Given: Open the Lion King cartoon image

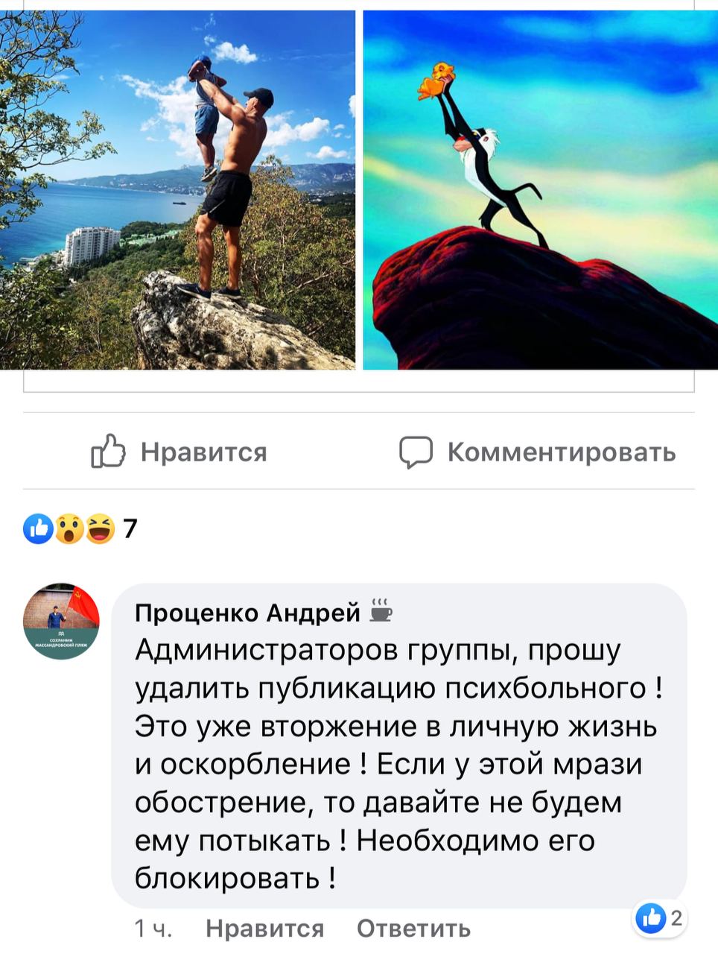Looking at the screenshot, I should 541,190.
